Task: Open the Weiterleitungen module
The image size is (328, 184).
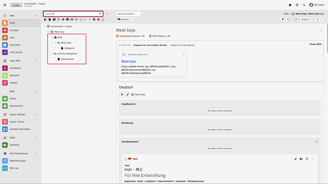Action: (x=18, y=161)
